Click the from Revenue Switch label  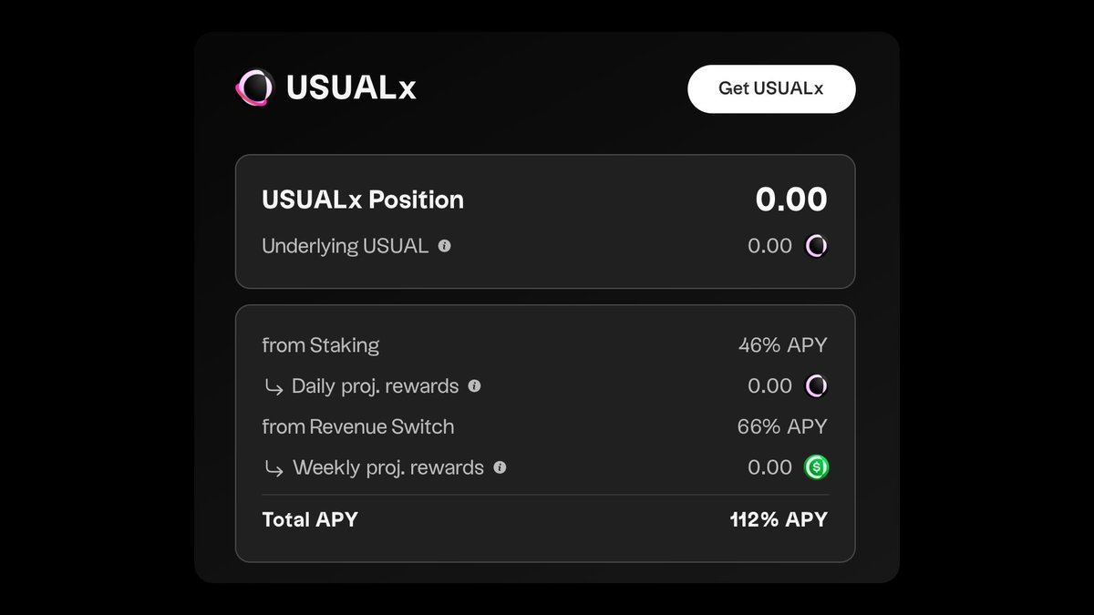pos(358,426)
